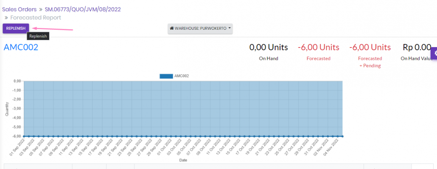437x169 pixels.
Task: Click the Forecasted Report breadcrumb text
Action: [x=36, y=18]
